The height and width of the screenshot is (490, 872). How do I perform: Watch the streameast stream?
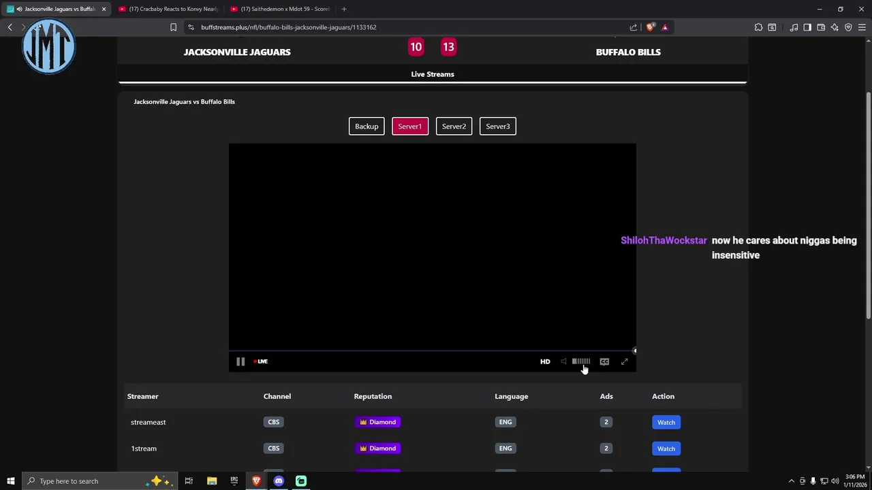pos(666,422)
